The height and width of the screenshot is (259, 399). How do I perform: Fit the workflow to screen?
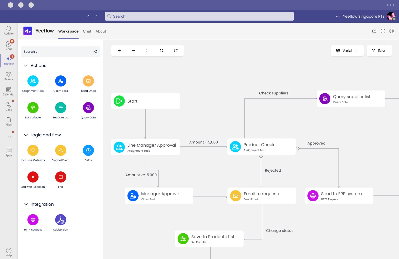pyautogui.click(x=147, y=50)
